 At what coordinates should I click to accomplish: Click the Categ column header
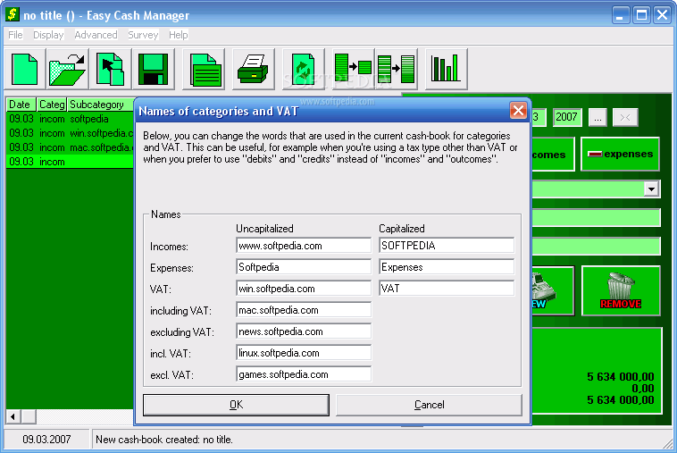[x=52, y=105]
